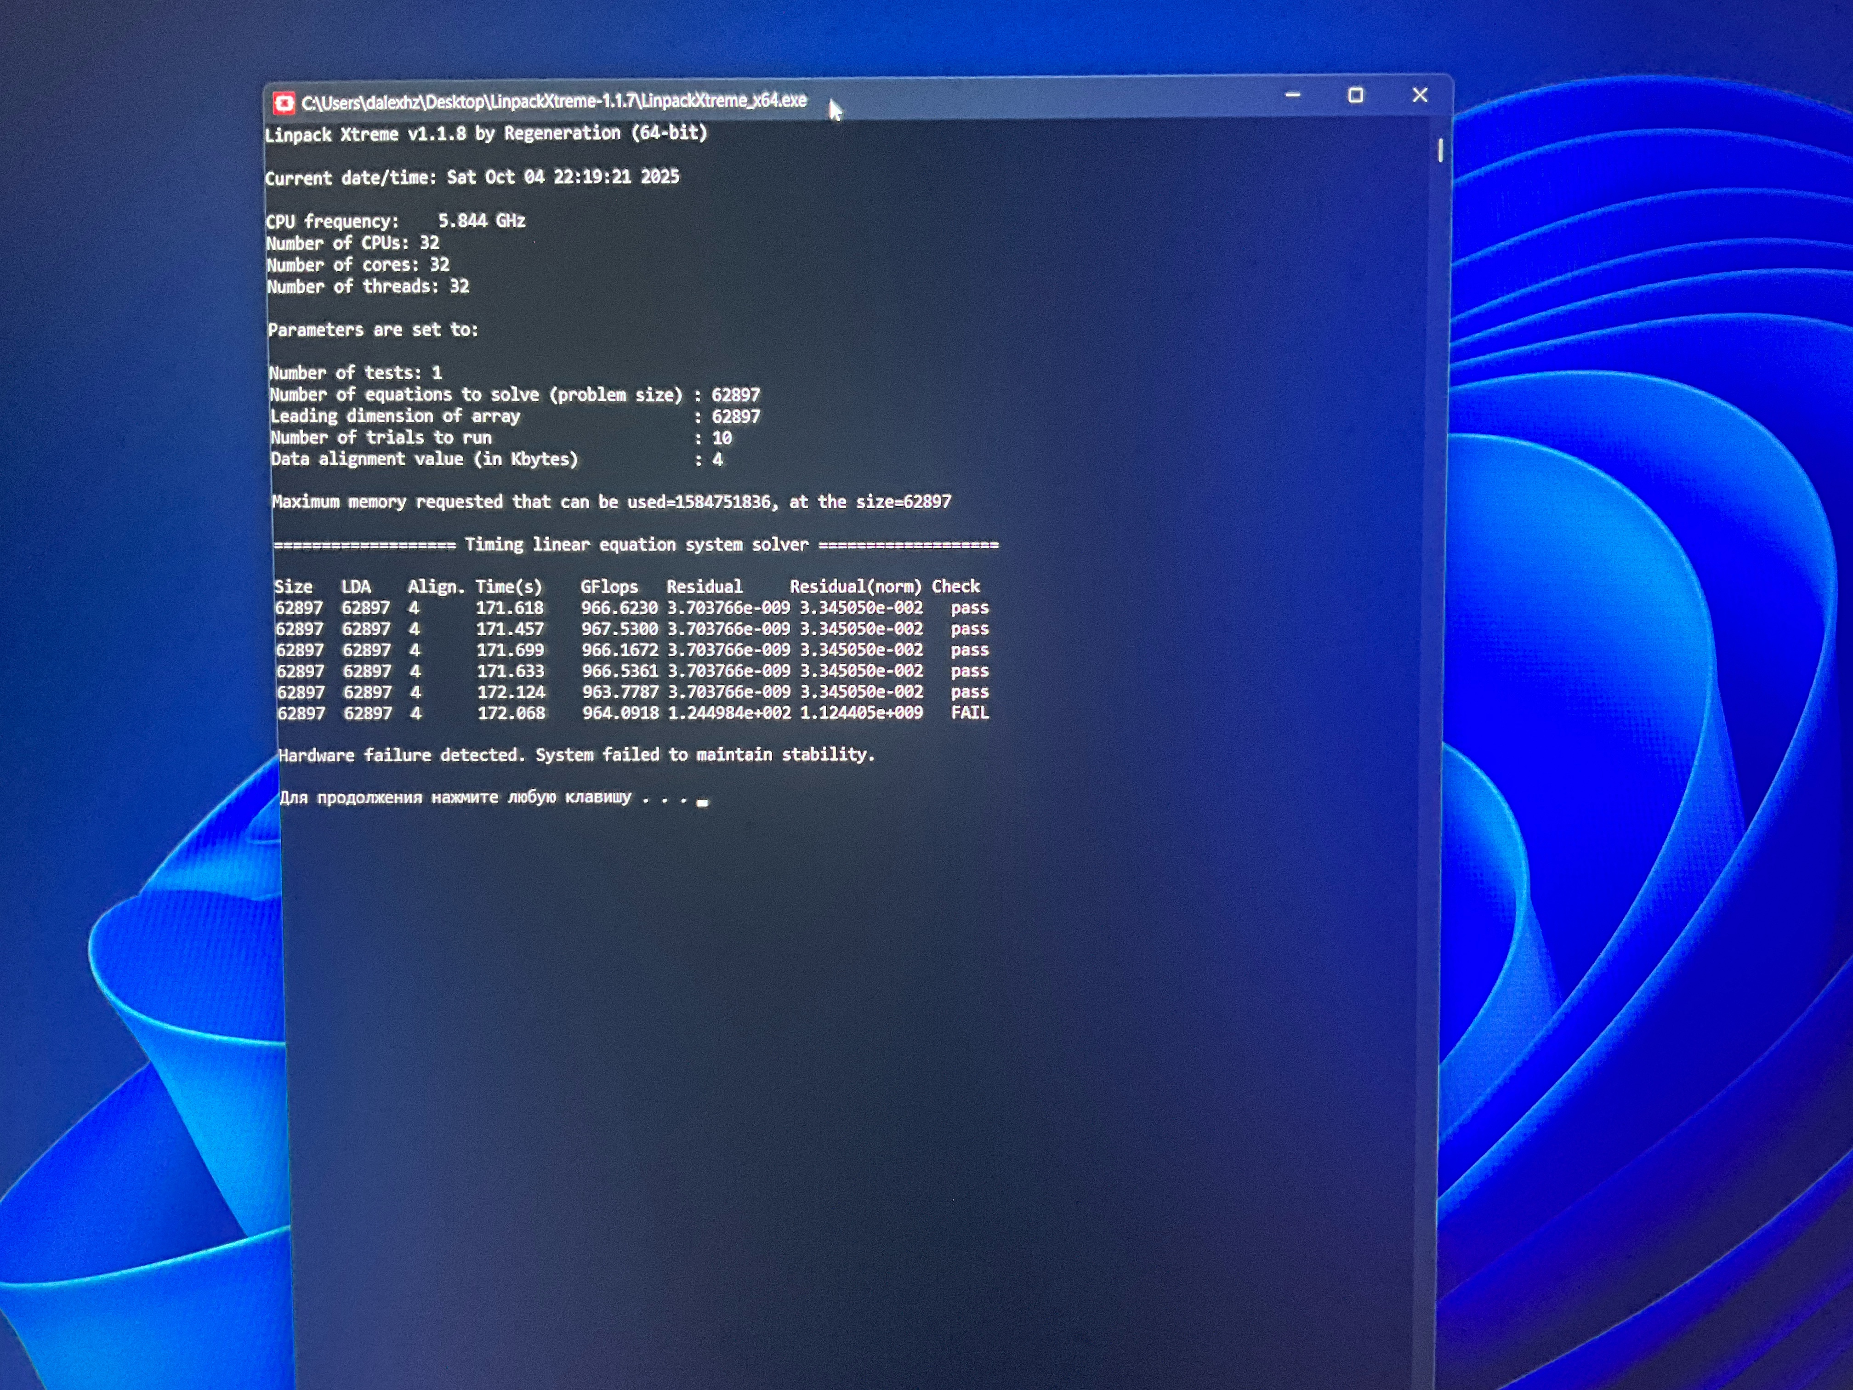Minimize the LinpackXtreme console window

point(1293,96)
